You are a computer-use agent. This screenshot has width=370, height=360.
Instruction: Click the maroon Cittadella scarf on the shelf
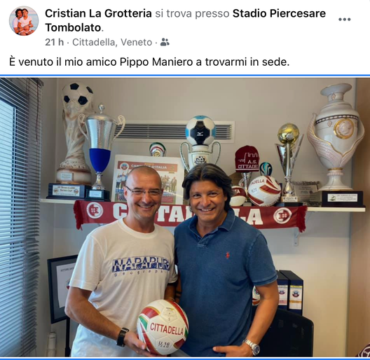(x=191, y=215)
